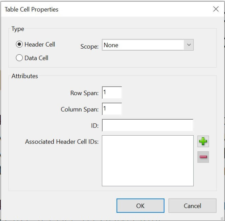225x221 pixels.
Task: Click the resize grip in the dialog corner
Action: pos(222,218)
